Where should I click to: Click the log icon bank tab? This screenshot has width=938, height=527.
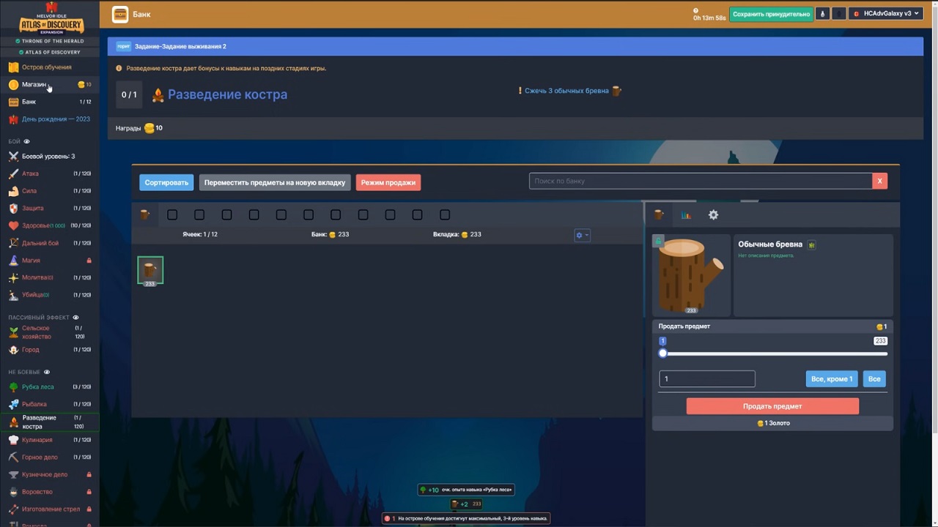click(x=145, y=215)
